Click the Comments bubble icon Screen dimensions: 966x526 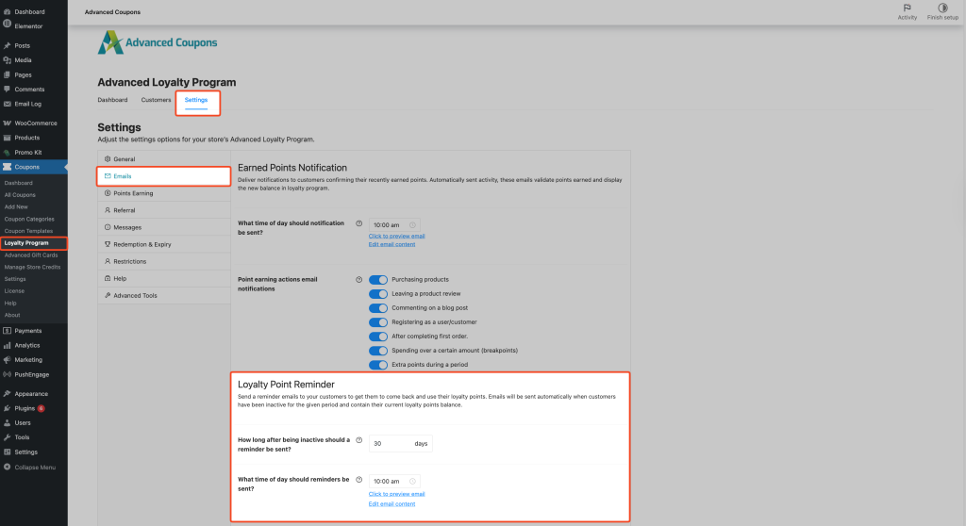pos(8,90)
